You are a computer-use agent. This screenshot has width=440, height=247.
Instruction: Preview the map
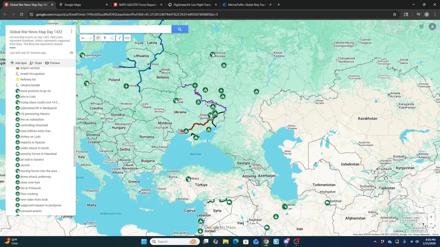(x=52, y=63)
